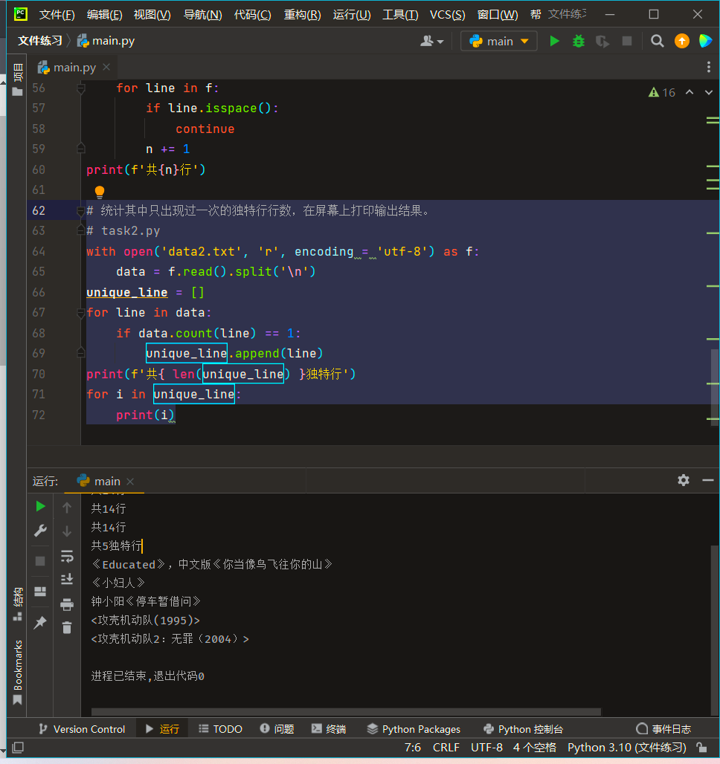Open the 问题 problems tool window

277,729
